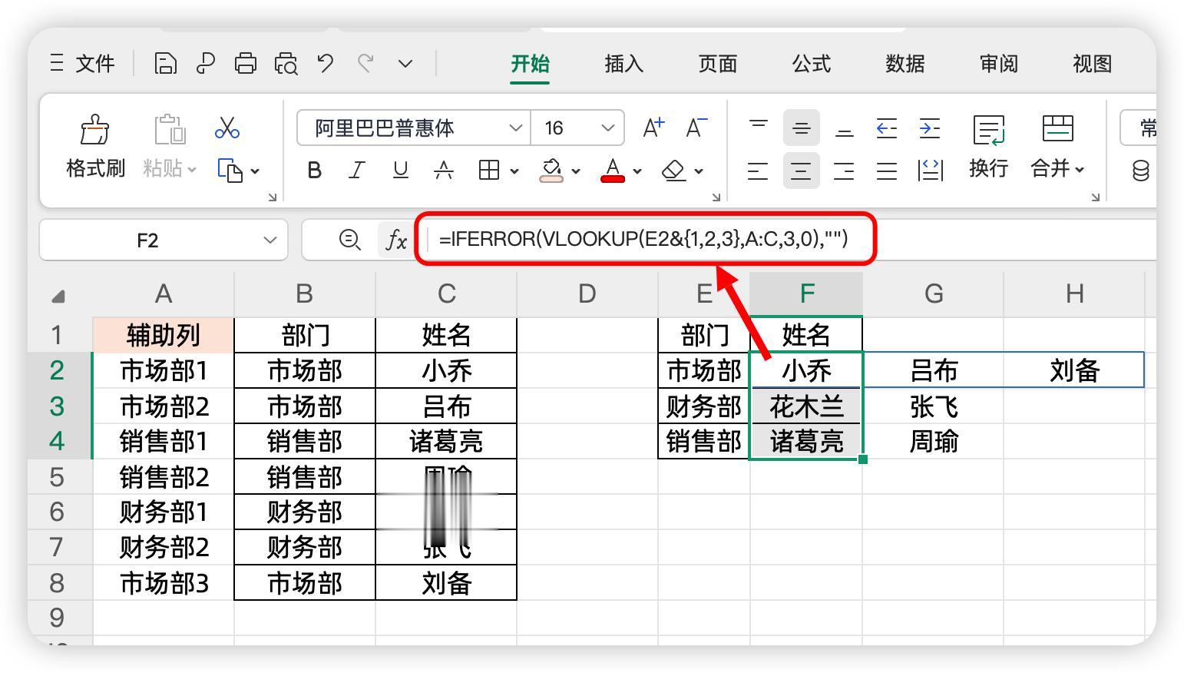The height and width of the screenshot is (673, 1184).
Task: Open the 页面 tab
Action: pyautogui.click(x=718, y=64)
